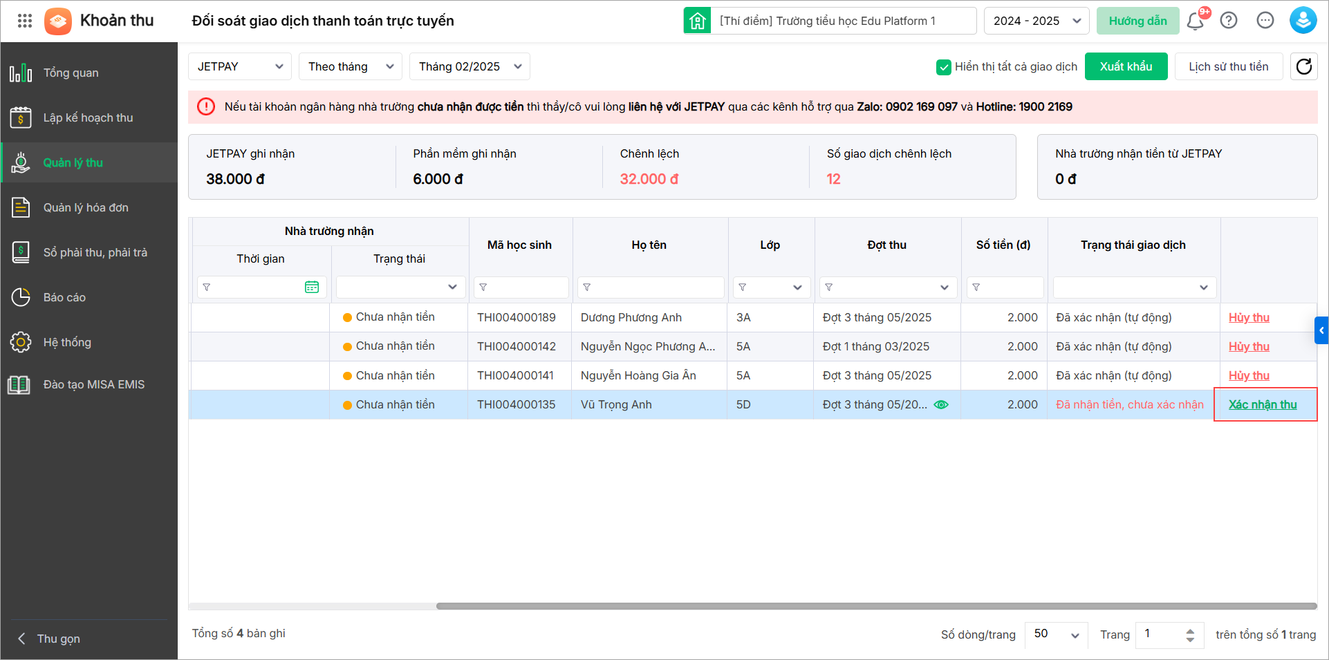1329x660 pixels.
Task: Open Quản lý hóa đơn menu
Action: coord(86,207)
